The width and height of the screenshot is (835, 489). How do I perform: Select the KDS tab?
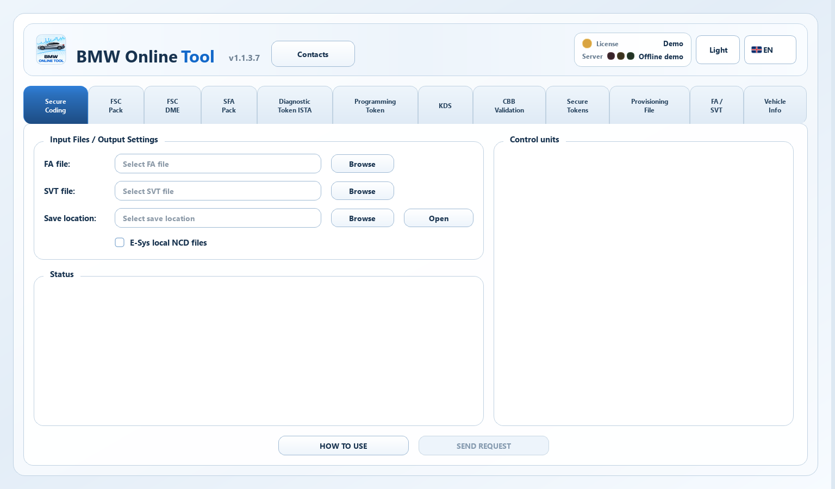click(x=445, y=105)
